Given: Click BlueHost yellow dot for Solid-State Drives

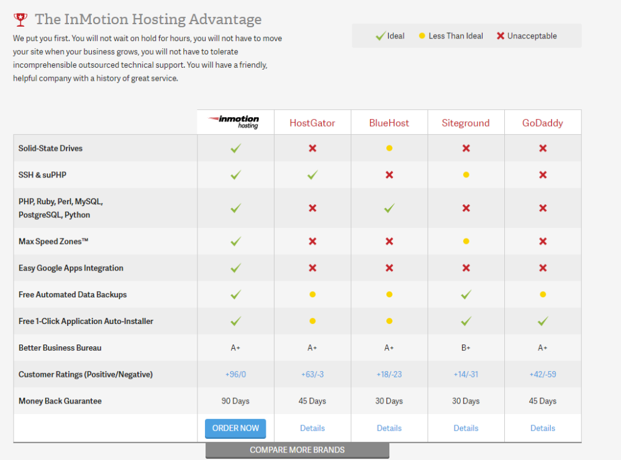Looking at the screenshot, I should pos(389,148).
